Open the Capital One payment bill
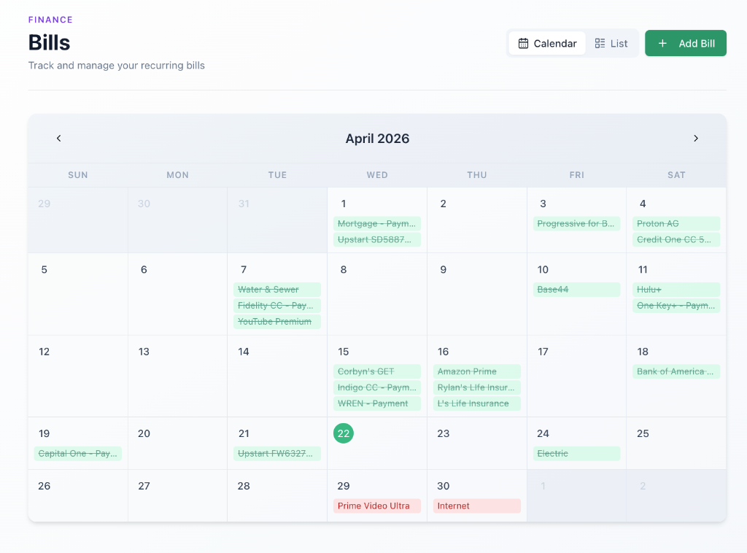The width and height of the screenshot is (747, 553). pos(77,454)
